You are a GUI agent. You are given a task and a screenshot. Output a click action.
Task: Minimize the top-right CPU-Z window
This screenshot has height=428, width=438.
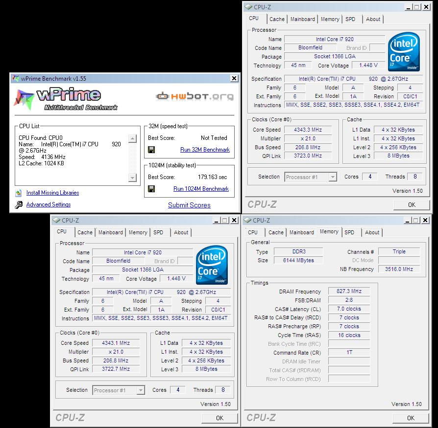click(408, 7)
